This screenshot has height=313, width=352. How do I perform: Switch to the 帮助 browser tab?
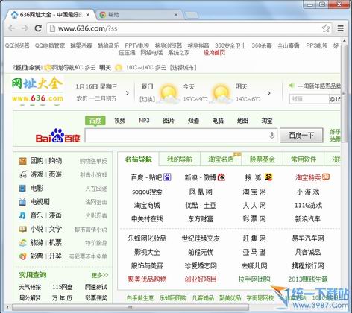pyautogui.click(x=139, y=15)
